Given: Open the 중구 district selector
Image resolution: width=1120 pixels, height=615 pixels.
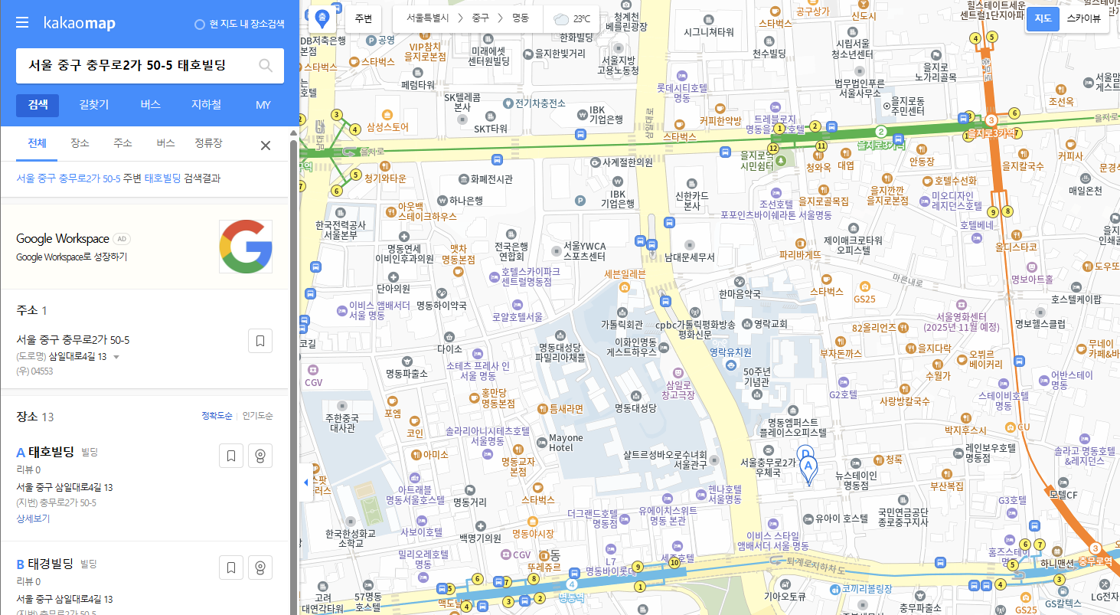Looking at the screenshot, I should click(x=481, y=18).
